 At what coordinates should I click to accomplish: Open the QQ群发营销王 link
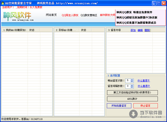click(x=89, y=15)
